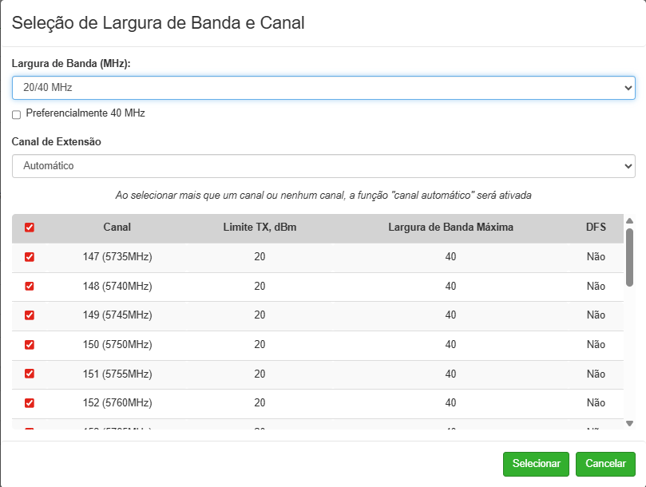Click the Selecionar button

point(536,464)
